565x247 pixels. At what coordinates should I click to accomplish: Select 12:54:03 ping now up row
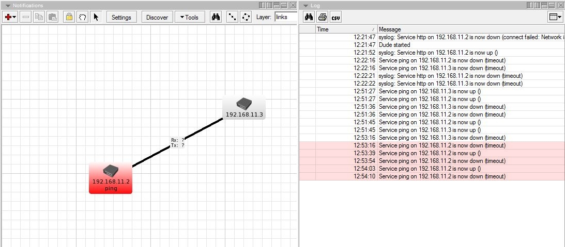coord(432,169)
